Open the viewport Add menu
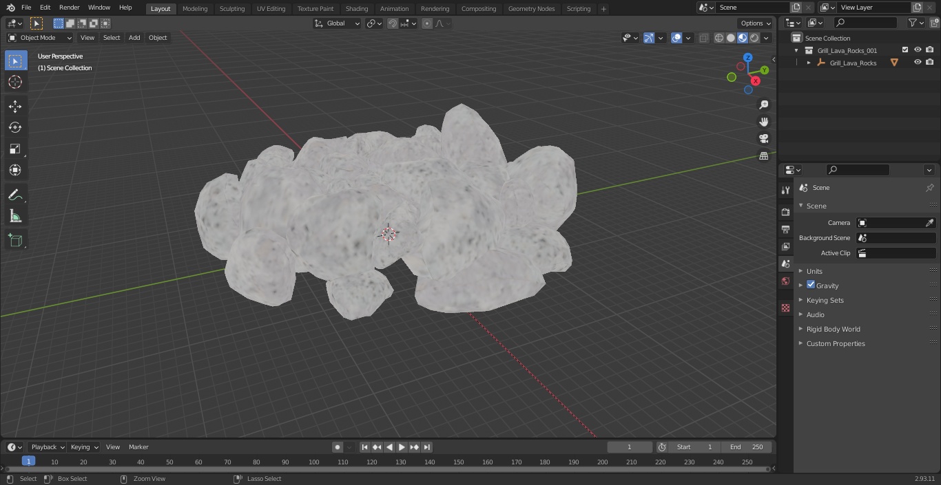941x485 pixels. [134, 38]
